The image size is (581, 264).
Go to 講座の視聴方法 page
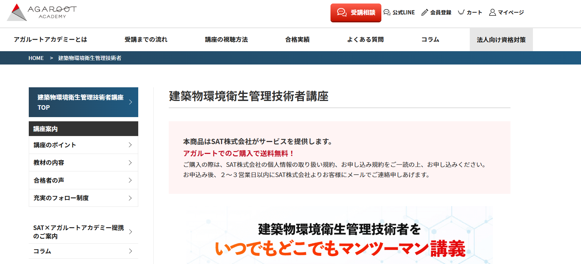coord(226,40)
